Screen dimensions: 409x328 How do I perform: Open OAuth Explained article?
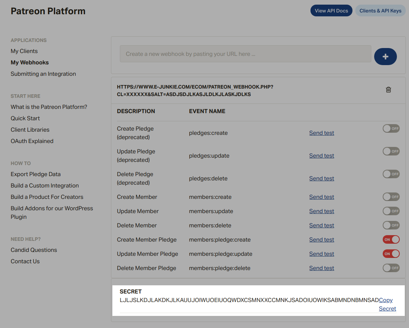(32, 141)
